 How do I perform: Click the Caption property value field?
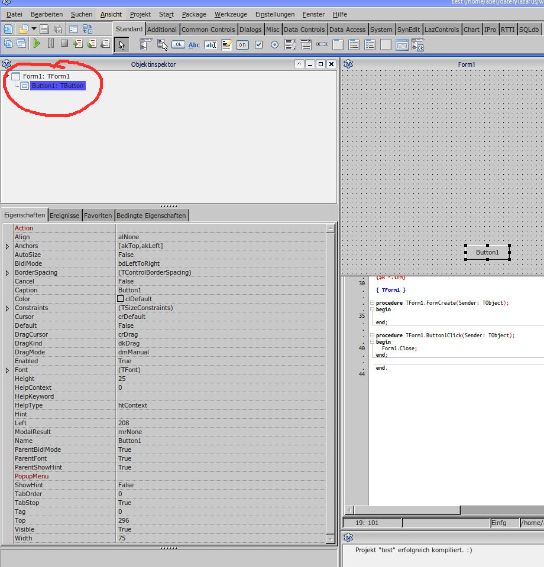(x=219, y=290)
